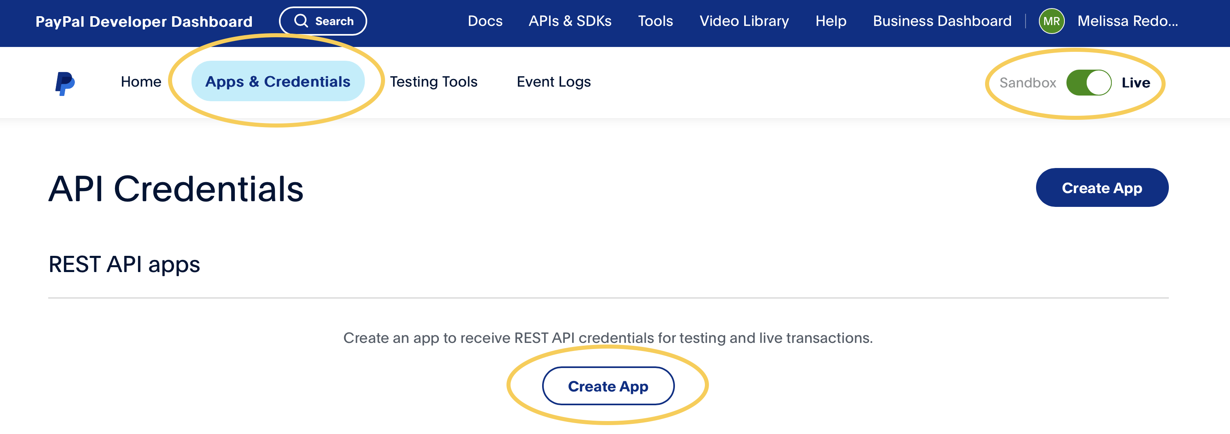
Task: Go to the Home tab
Action: point(141,82)
